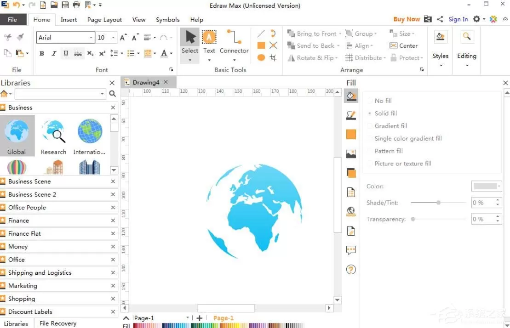
Task: Close the Finance Flat library
Action: [x=113, y=233]
